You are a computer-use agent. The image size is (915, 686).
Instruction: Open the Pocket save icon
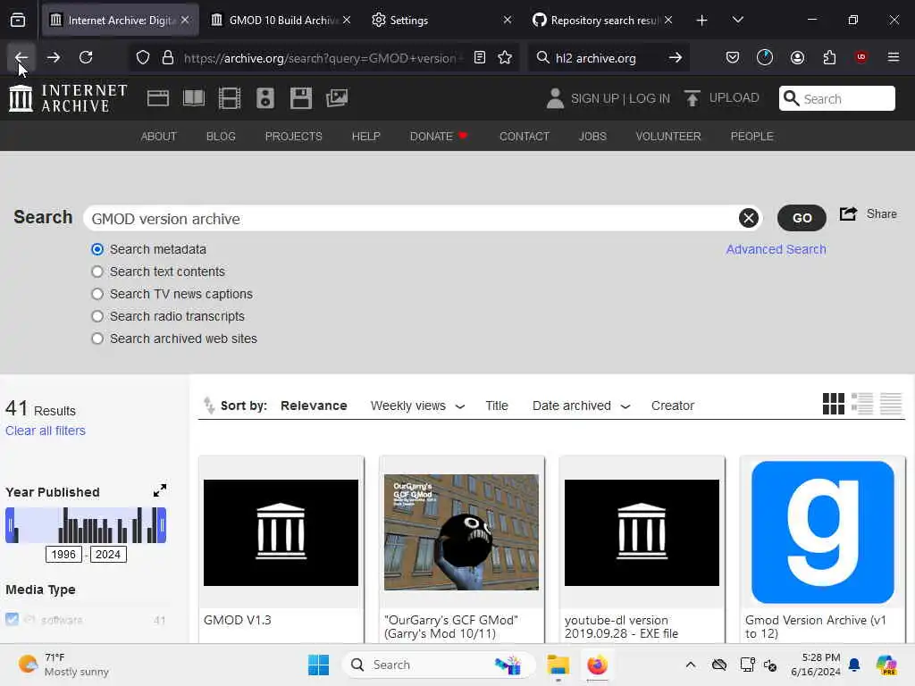tap(733, 57)
